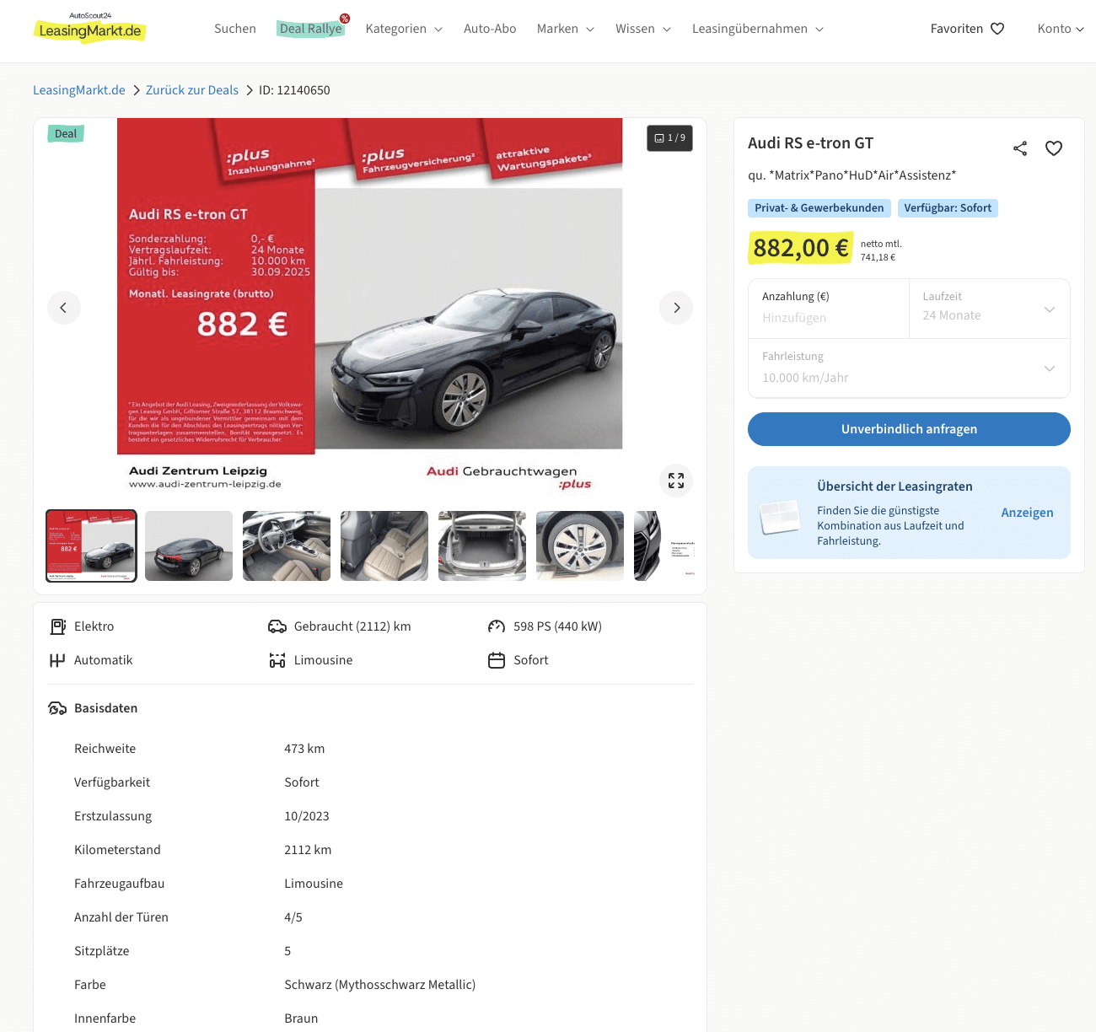Open the Konto account dropdown
Viewport: 1096px width, 1032px height.
pyautogui.click(x=1061, y=29)
